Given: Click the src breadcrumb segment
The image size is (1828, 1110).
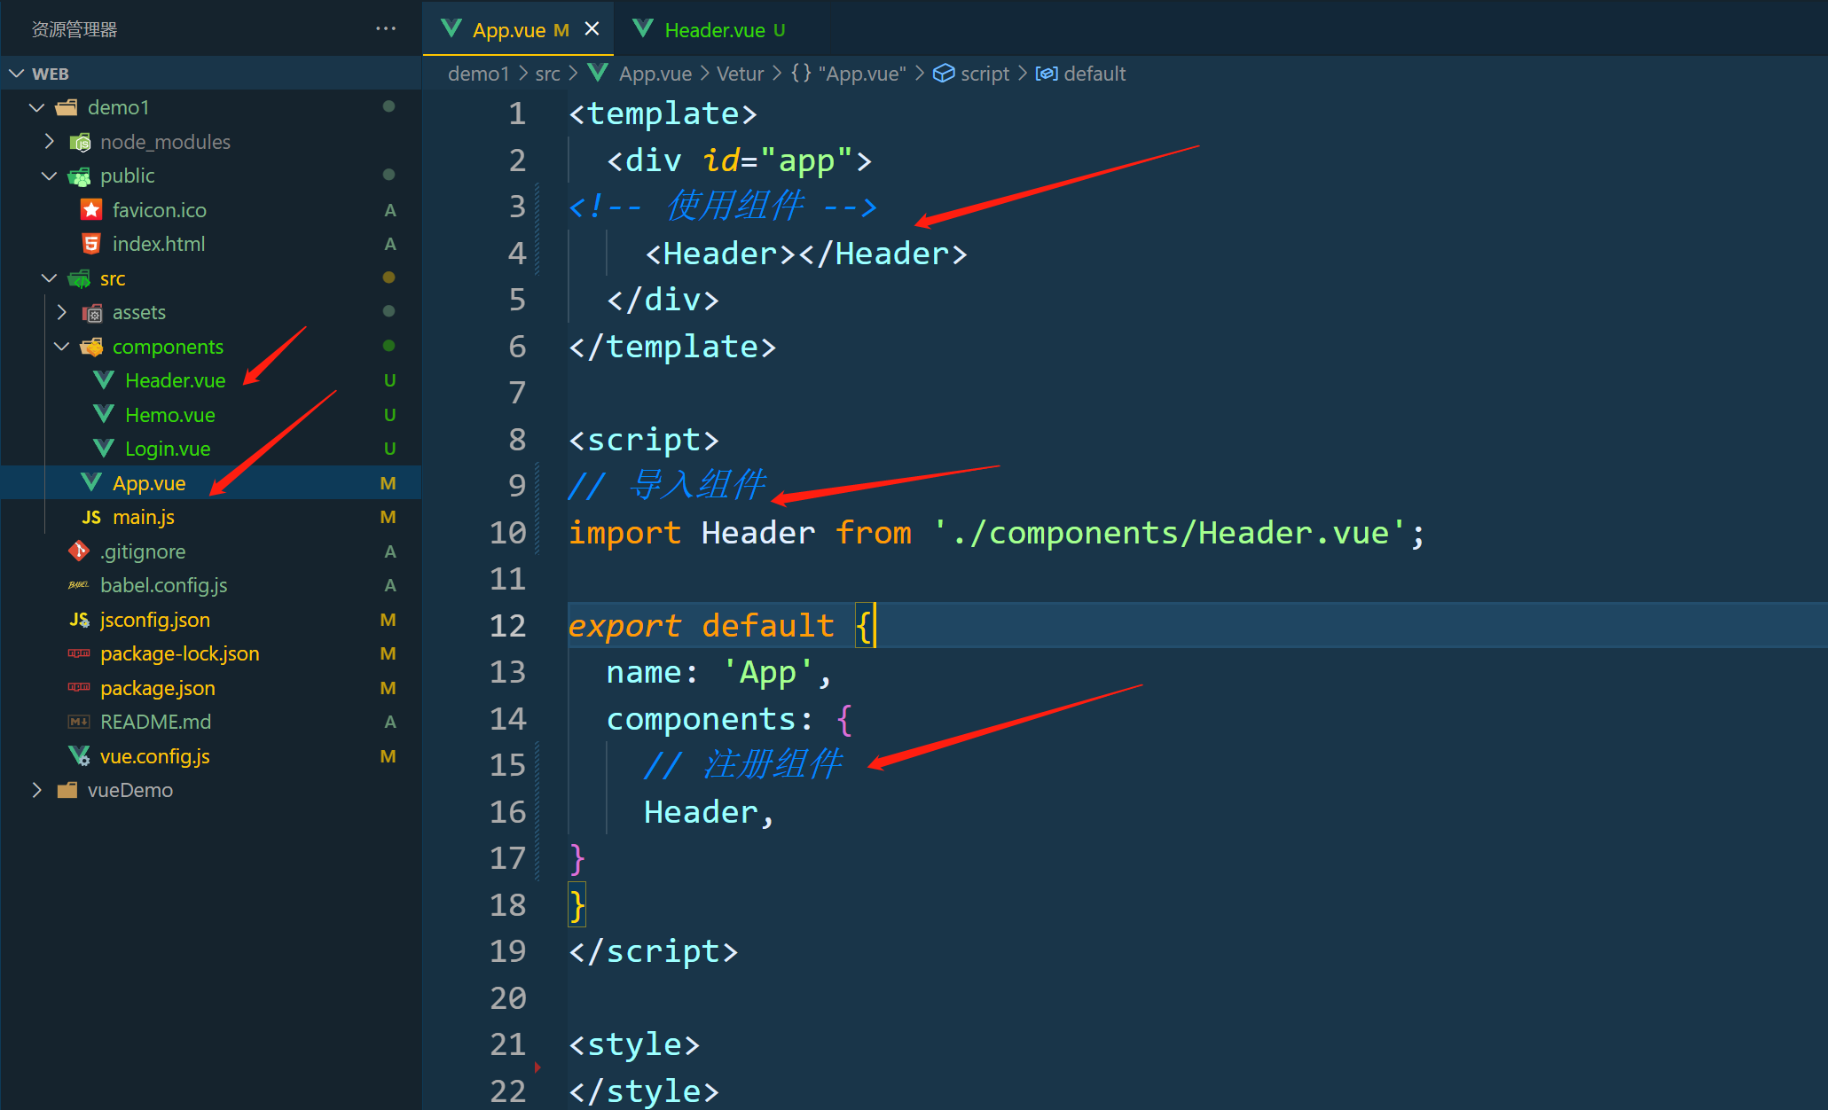Looking at the screenshot, I should [x=547, y=74].
